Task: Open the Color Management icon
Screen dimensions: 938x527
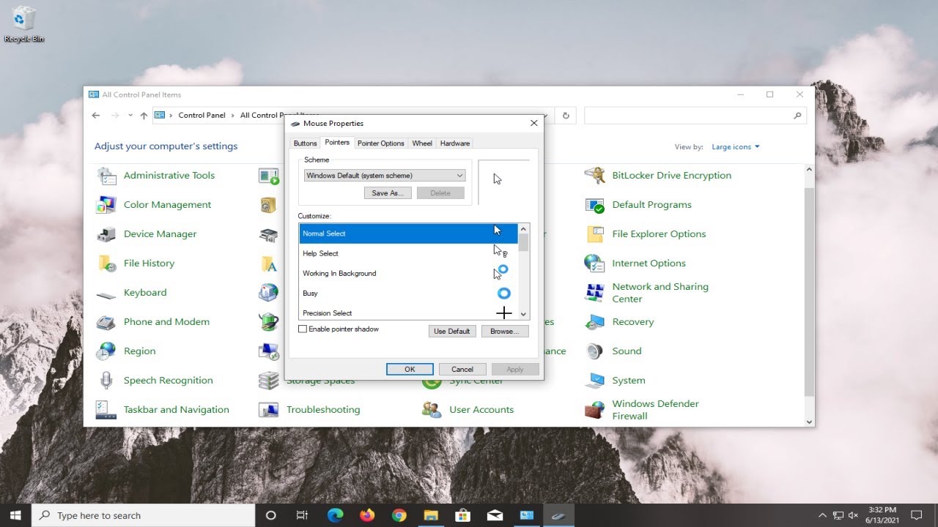Action: 106,205
